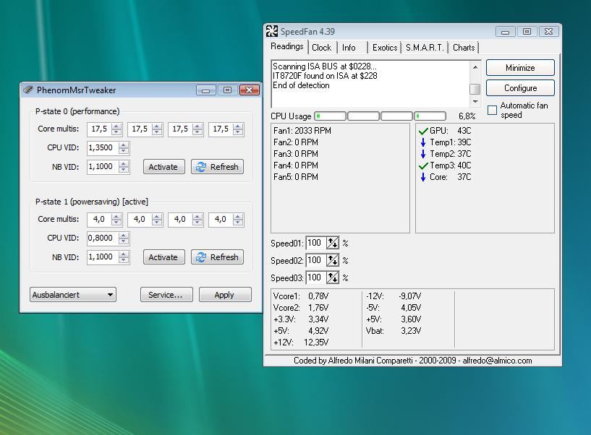Open the Service... dialog
591x435 pixels.
(x=166, y=295)
